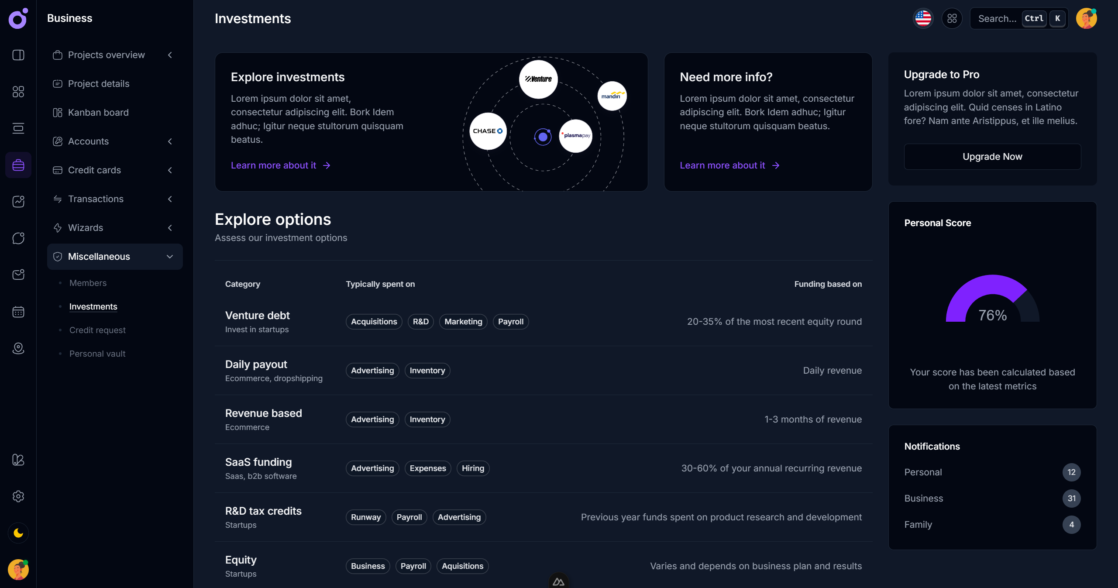Expand the Transactions menu chevron
The image size is (1118, 588).
tap(170, 199)
